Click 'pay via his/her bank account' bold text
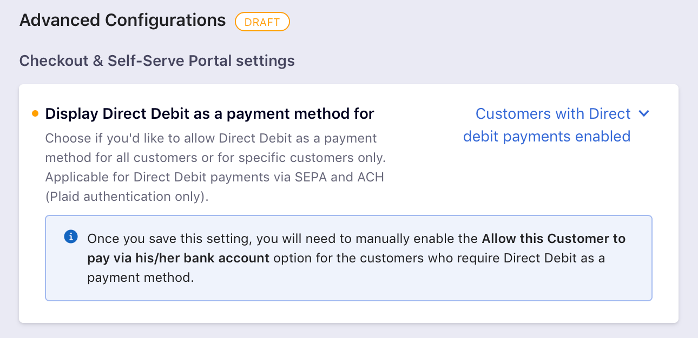Viewport: 698px width, 338px height. point(179,258)
